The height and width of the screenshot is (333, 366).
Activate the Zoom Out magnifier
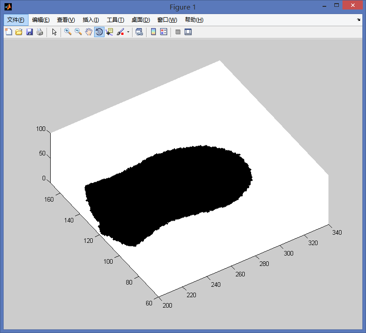click(x=78, y=32)
